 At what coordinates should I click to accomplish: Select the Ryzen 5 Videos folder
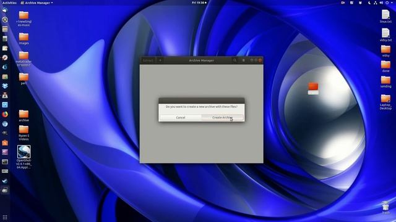pos(24,133)
